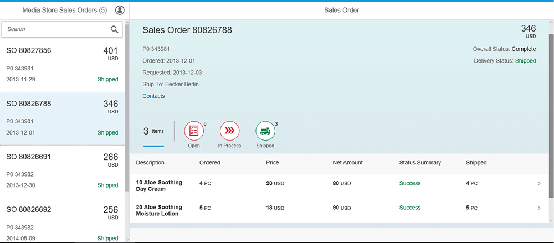
Task: Select the Open items filter icon
Action: point(194,131)
